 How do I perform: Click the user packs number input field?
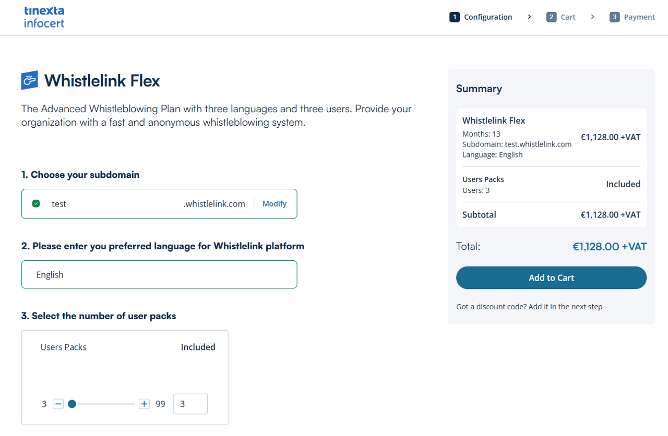(x=190, y=404)
